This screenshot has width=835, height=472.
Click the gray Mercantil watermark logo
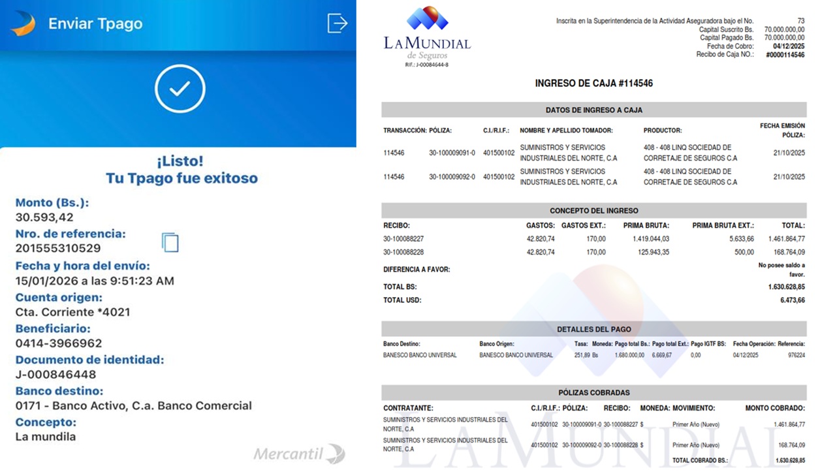point(299,454)
